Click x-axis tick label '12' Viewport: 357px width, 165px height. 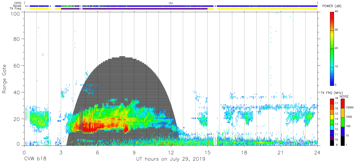[x=171, y=152]
